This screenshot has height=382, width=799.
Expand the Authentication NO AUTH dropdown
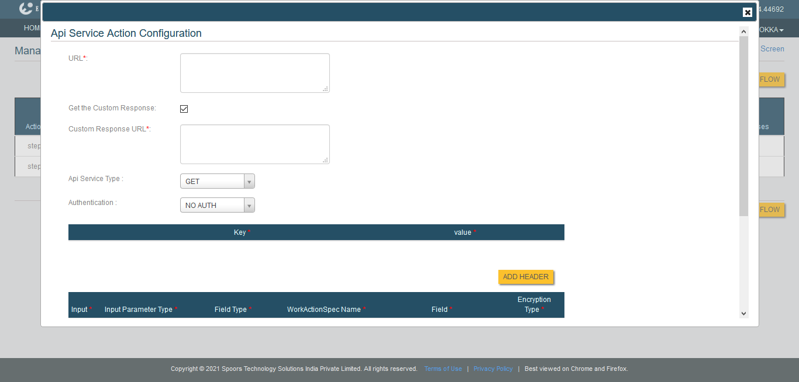(x=217, y=206)
